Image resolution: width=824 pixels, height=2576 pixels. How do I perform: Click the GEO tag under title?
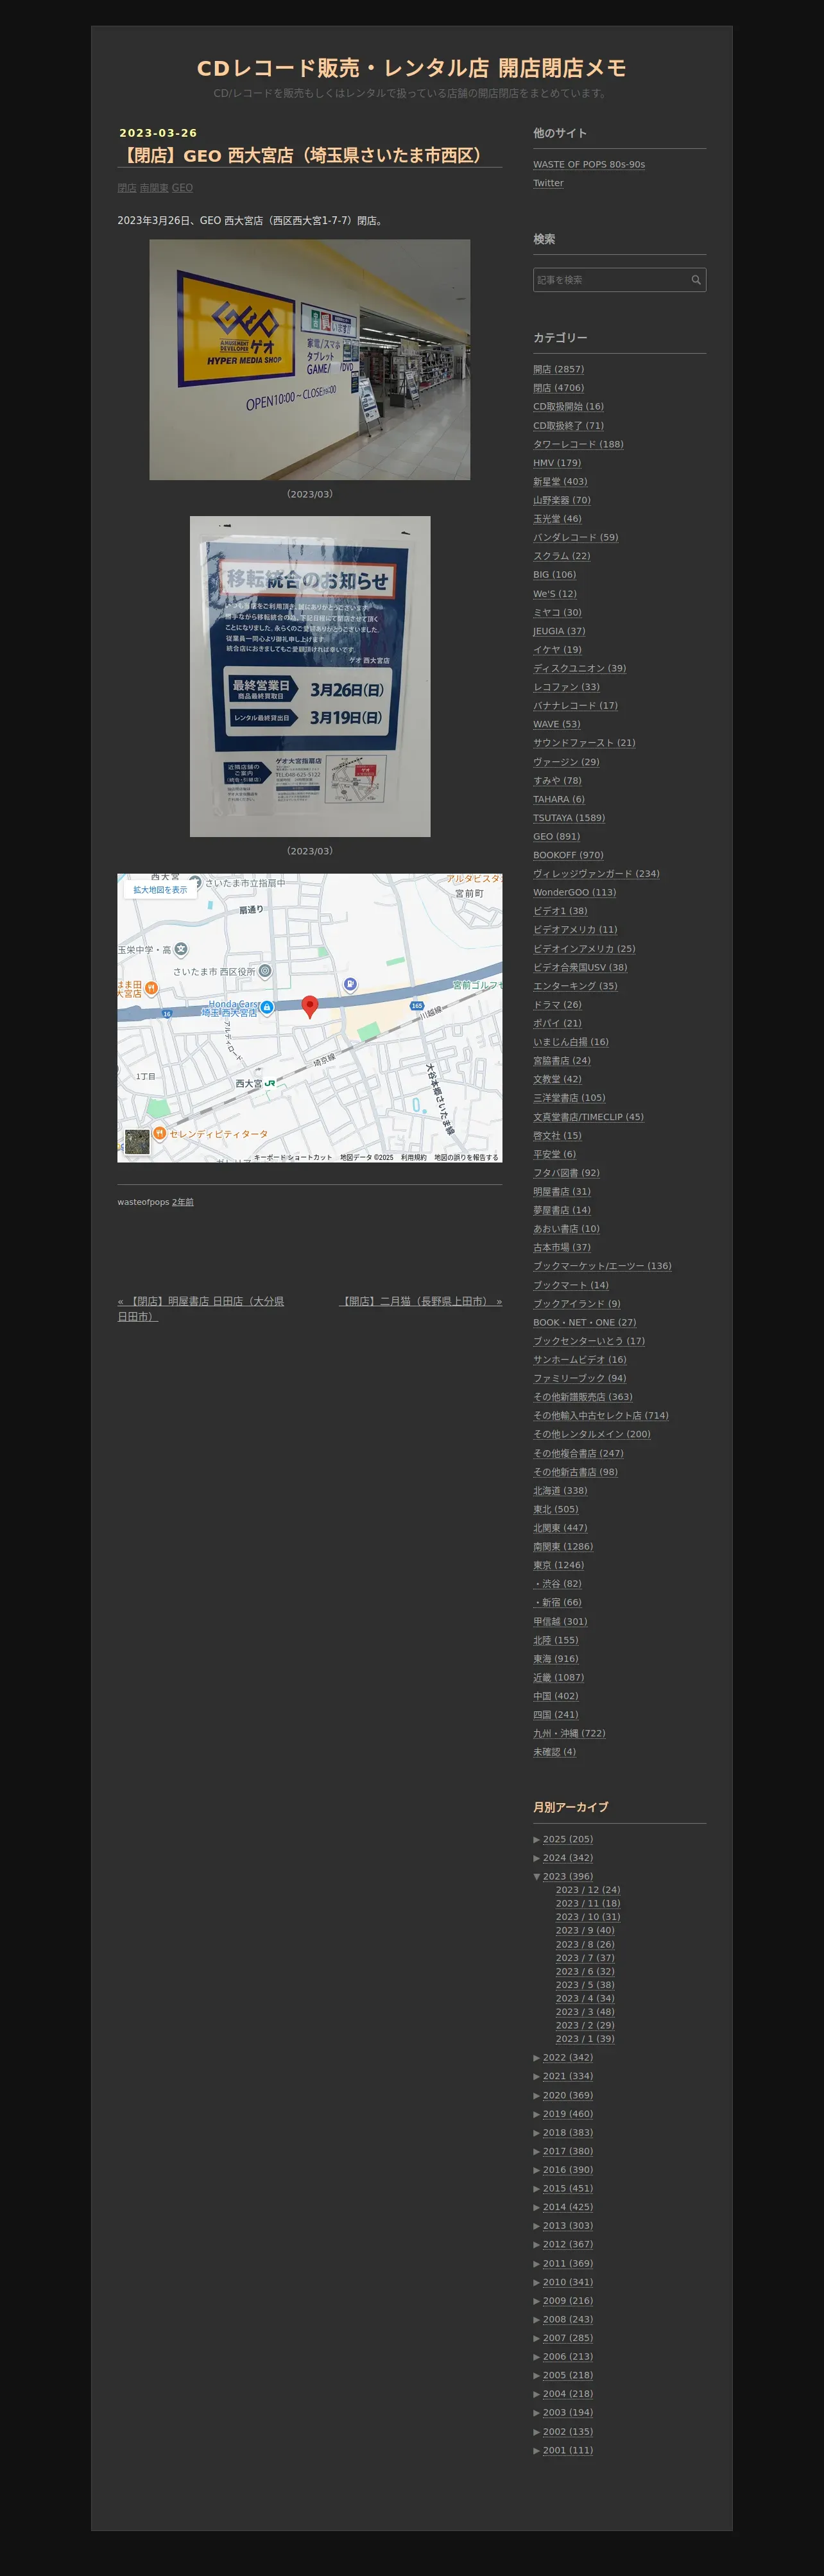tap(182, 188)
